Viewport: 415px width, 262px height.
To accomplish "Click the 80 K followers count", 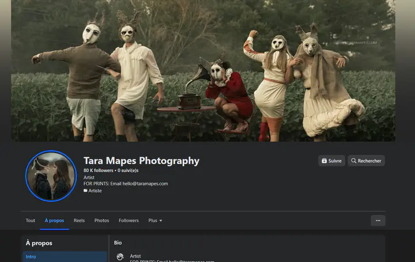I will tap(98, 170).
